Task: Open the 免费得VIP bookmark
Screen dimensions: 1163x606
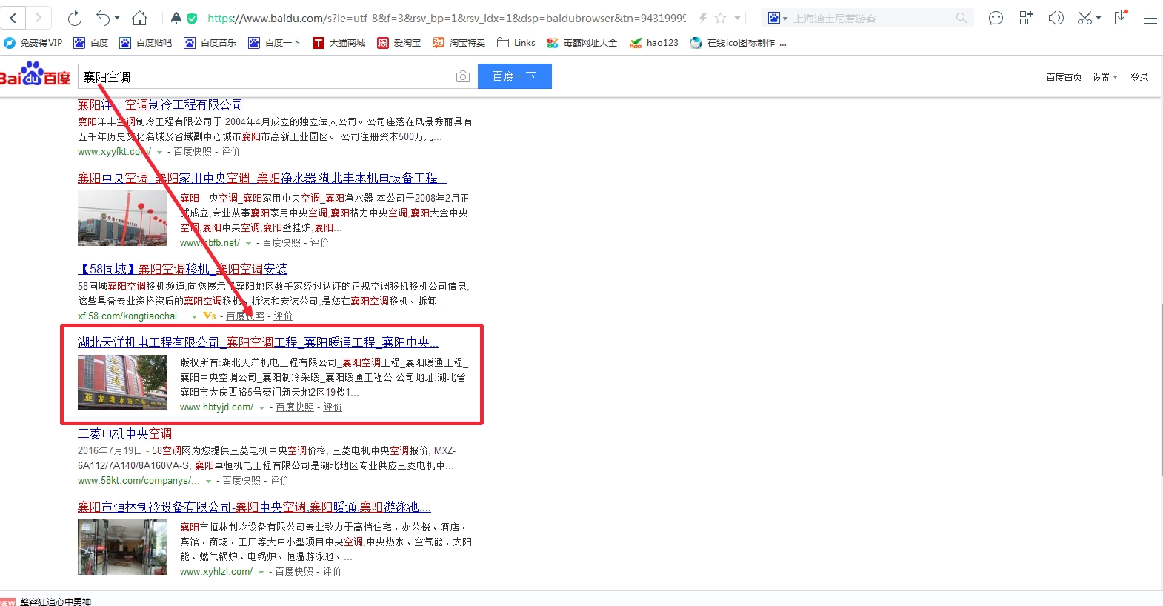Action: pyautogui.click(x=33, y=43)
